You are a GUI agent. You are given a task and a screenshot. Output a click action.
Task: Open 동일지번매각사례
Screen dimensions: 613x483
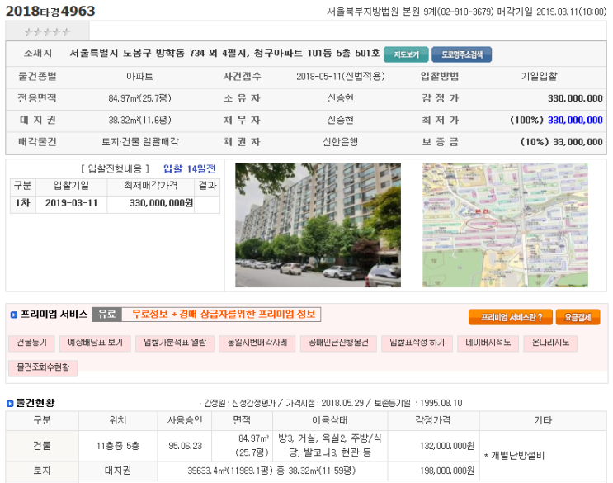point(257,343)
